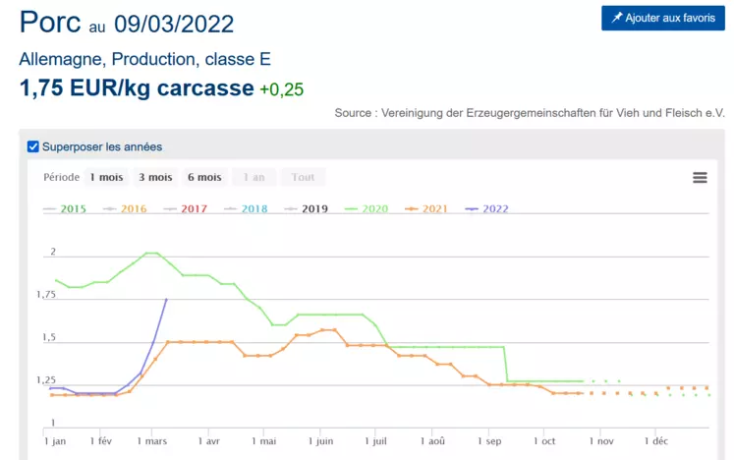Click the pin icon in Ajouter aux favoris
The height and width of the screenshot is (460, 734).
tap(616, 18)
